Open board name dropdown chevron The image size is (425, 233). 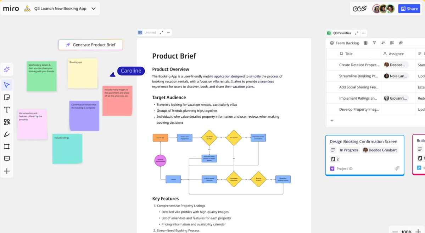pos(94,9)
